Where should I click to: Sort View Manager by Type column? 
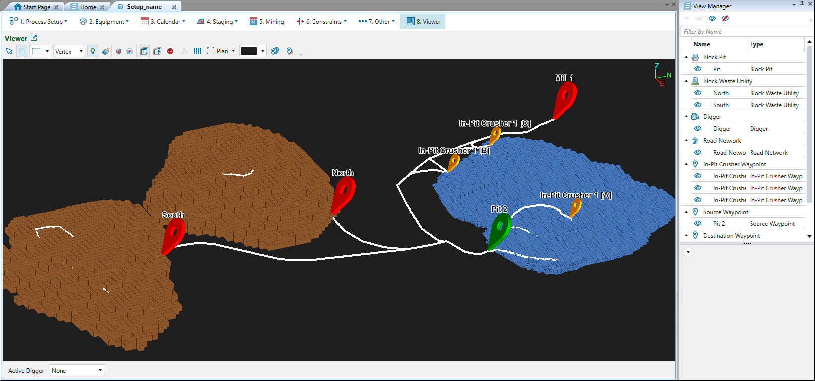coord(776,44)
